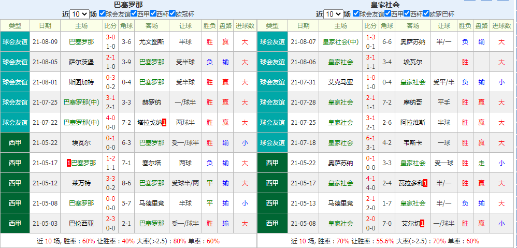Select the 巴伦西亚 home team cell
This screenshot has height=248, width=517.
click(81, 224)
